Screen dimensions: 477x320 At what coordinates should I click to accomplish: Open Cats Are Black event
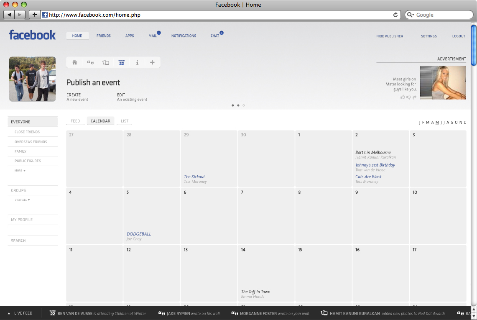point(368,177)
